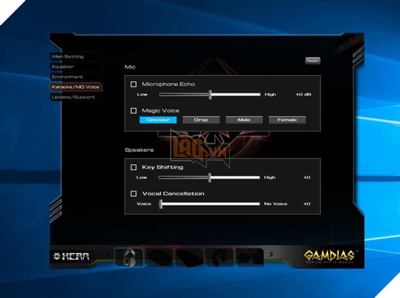The image size is (400, 298).
Task: Click the HERA logo
Action: [x=71, y=257]
